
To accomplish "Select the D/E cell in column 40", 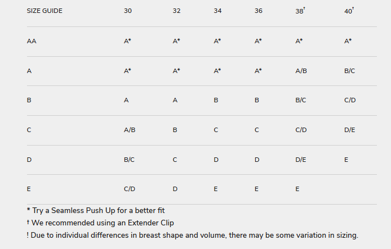I will [x=349, y=130].
